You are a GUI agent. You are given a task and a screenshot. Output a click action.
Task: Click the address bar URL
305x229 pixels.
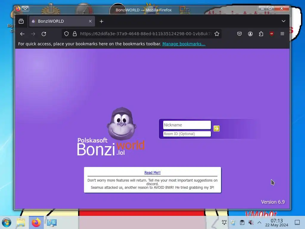point(145,34)
